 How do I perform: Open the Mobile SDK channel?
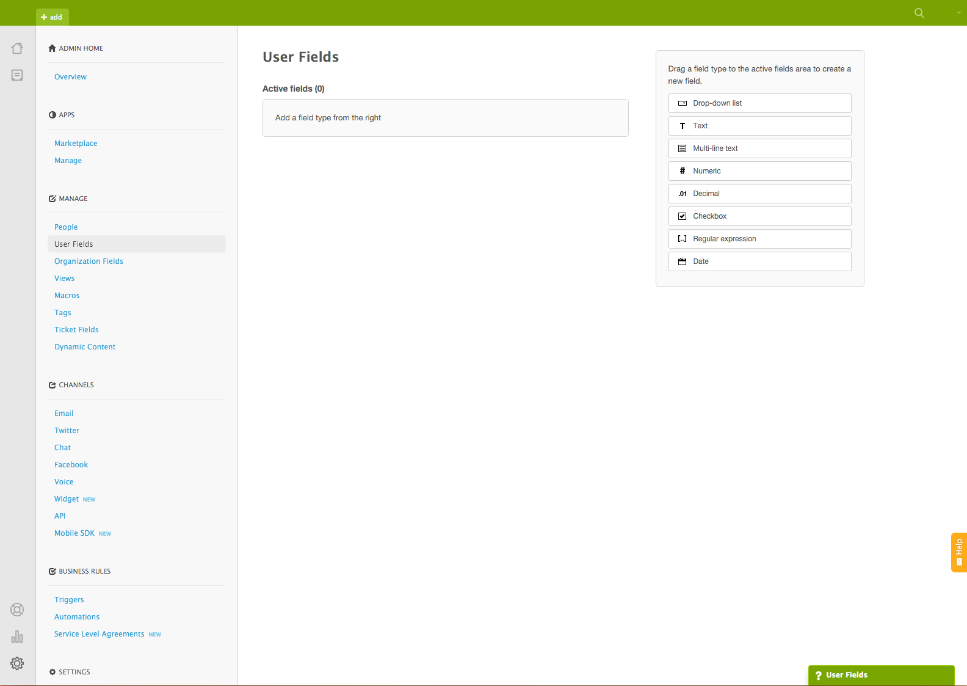74,533
